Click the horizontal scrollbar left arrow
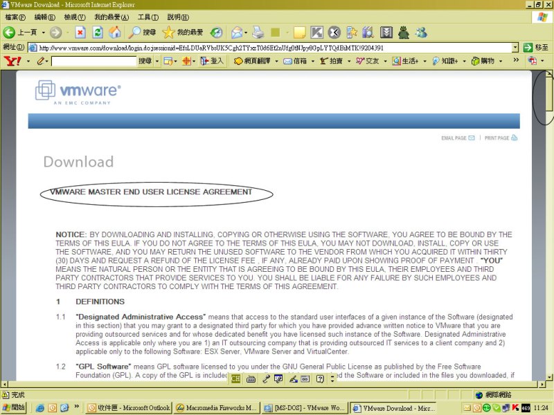This screenshot has width=554, height=415. 4,385
